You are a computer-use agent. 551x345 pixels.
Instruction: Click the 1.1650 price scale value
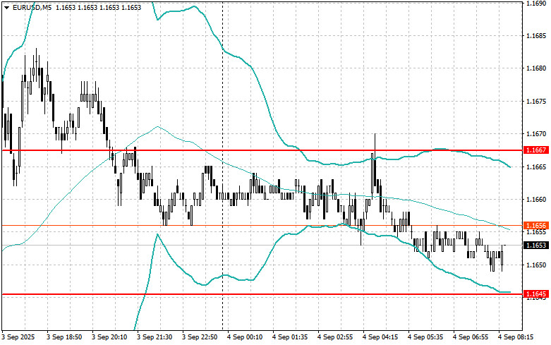click(x=536, y=265)
